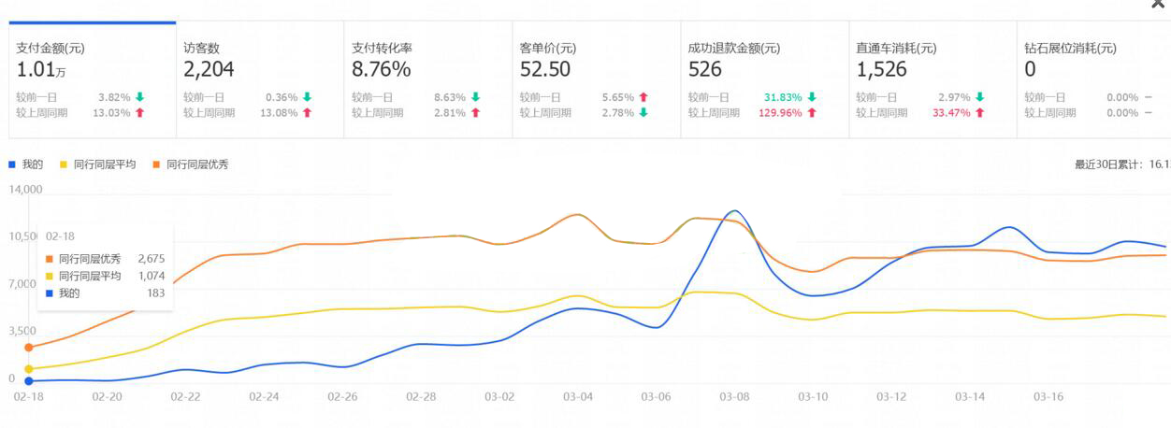Select the 成功退款金额(元) card
Screen dimensions: 1171x428
tap(764, 79)
